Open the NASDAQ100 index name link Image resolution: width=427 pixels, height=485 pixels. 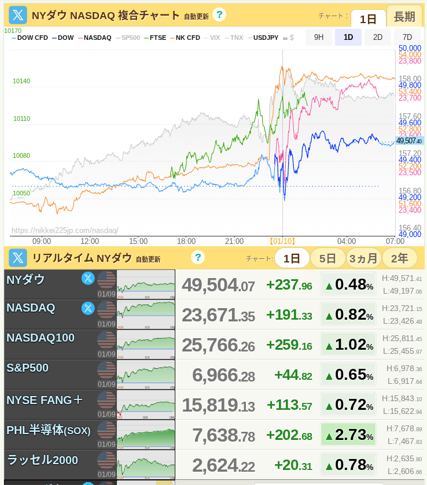click(x=41, y=338)
